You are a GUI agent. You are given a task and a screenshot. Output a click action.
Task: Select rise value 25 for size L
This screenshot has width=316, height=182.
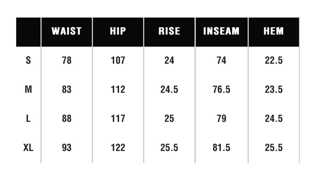[x=169, y=119]
